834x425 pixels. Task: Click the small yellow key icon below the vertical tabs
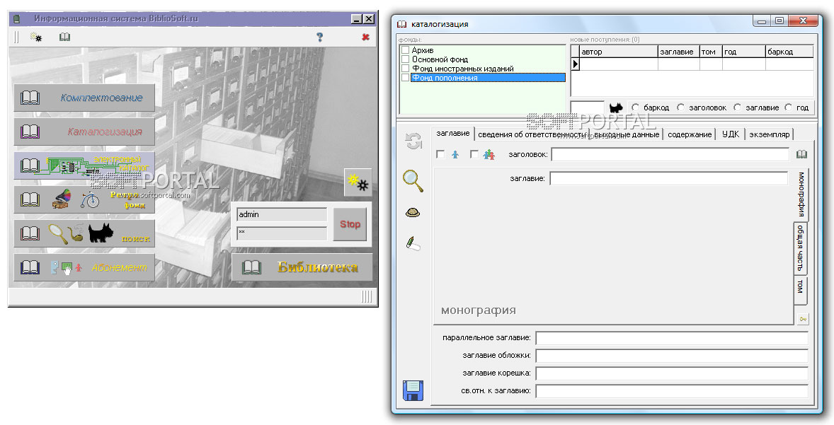click(x=802, y=319)
